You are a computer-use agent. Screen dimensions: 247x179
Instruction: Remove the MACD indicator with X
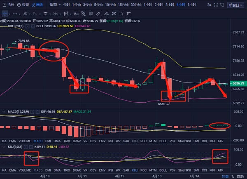tap(37, 112)
